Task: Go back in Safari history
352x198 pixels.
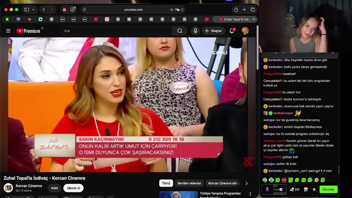Action: click(44, 10)
